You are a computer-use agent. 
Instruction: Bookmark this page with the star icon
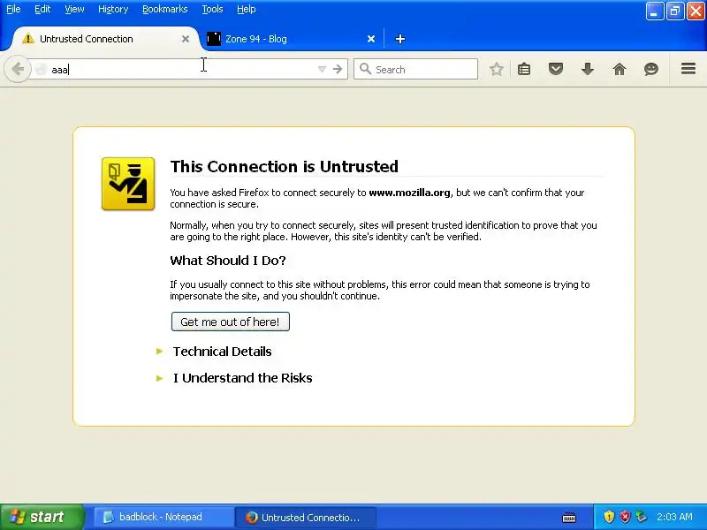(497, 69)
